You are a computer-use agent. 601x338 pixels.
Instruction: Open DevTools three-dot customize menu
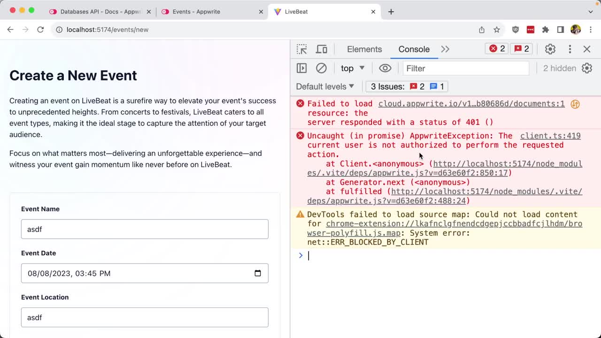(570, 49)
